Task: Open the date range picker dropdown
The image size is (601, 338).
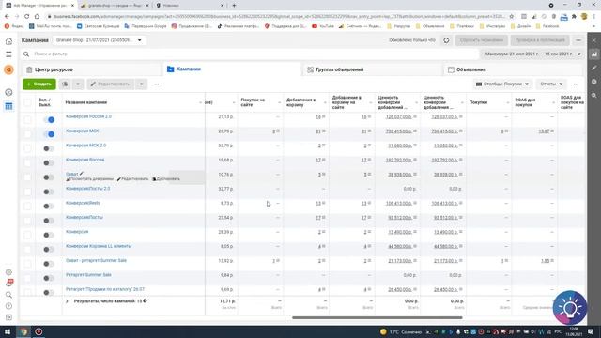Action: [532, 54]
